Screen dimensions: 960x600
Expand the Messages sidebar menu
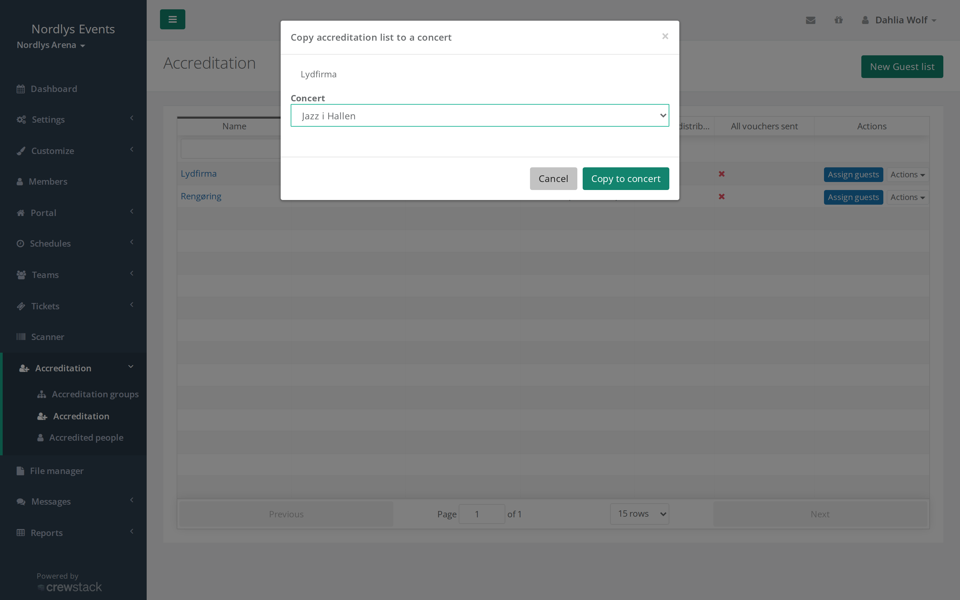pyautogui.click(x=73, y=502)
